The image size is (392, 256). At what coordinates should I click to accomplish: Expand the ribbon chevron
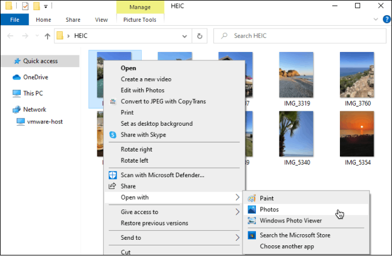(376, 19)
